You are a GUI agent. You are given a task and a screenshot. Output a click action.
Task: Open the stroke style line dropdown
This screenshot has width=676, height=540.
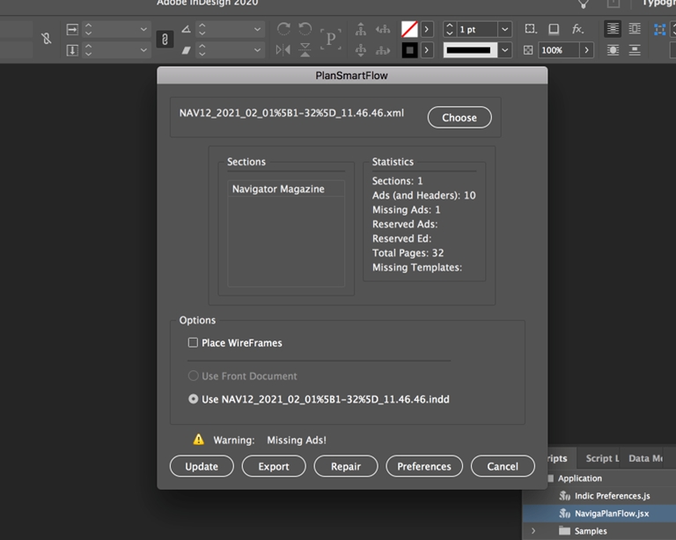(505, 50)
